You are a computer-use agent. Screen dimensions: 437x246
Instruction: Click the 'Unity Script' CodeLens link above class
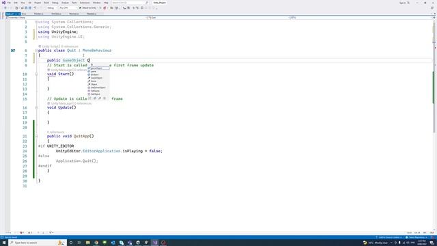[x=50, y=46]
